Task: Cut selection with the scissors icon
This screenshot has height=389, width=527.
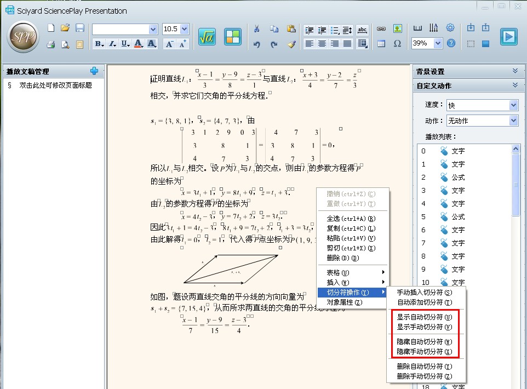Action: tap(257, 29)
